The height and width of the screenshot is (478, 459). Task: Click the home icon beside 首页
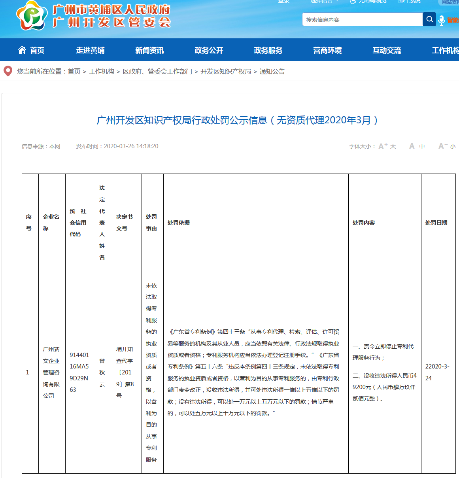tap(22, 50)
